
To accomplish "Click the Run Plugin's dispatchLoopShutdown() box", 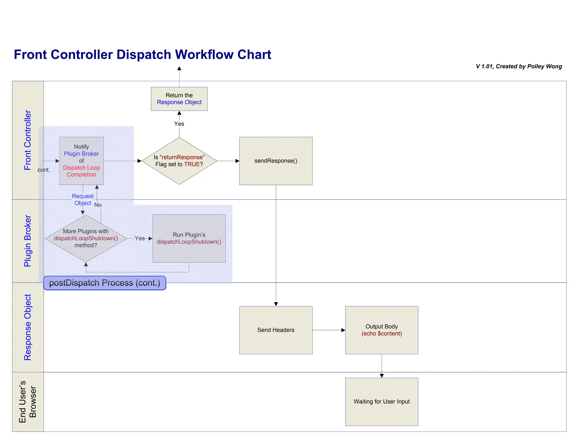I will (189, 238).
